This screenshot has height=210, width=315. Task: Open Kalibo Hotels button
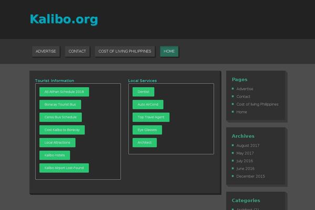(55, 155)
